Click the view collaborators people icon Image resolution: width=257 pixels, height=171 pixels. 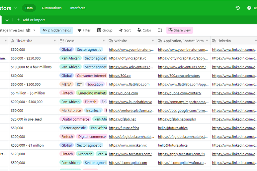[x=28, y=30]
